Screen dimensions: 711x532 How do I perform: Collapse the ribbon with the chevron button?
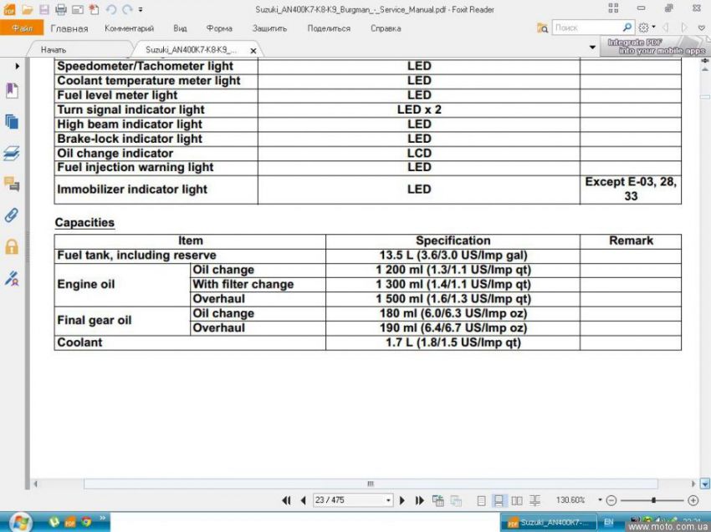click(702, 28)
